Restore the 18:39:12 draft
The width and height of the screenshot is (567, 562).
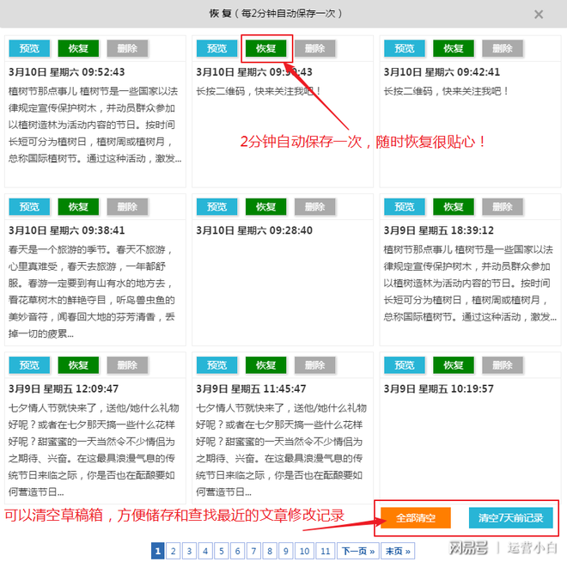pyautogui.click(x=454, y=207)
